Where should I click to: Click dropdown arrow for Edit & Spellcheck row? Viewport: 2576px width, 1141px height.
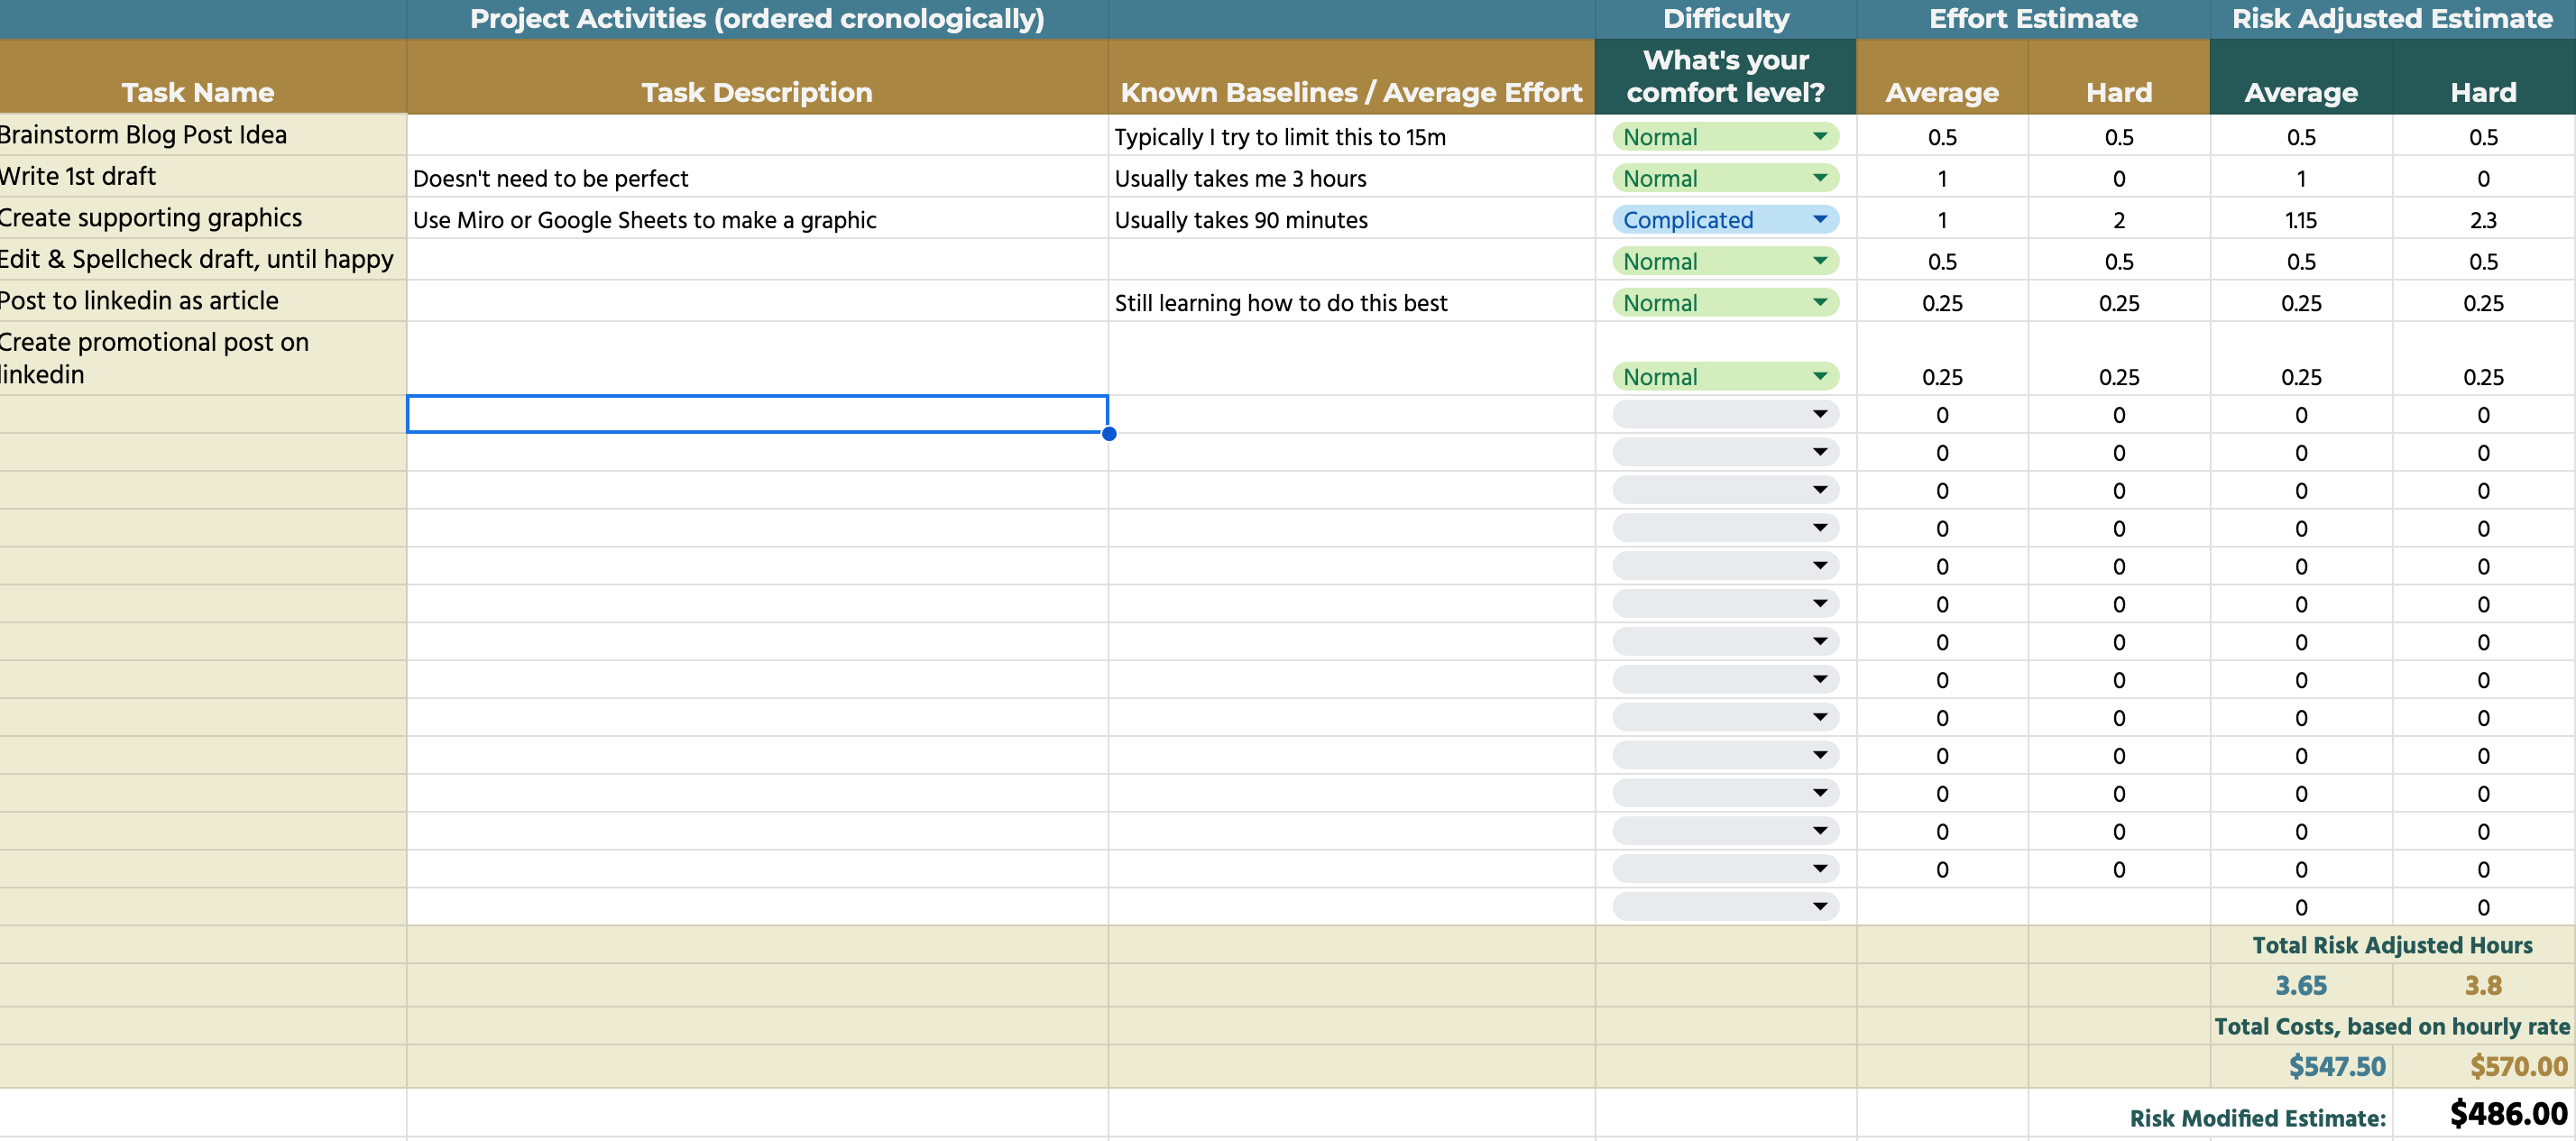pos(1819,261)
